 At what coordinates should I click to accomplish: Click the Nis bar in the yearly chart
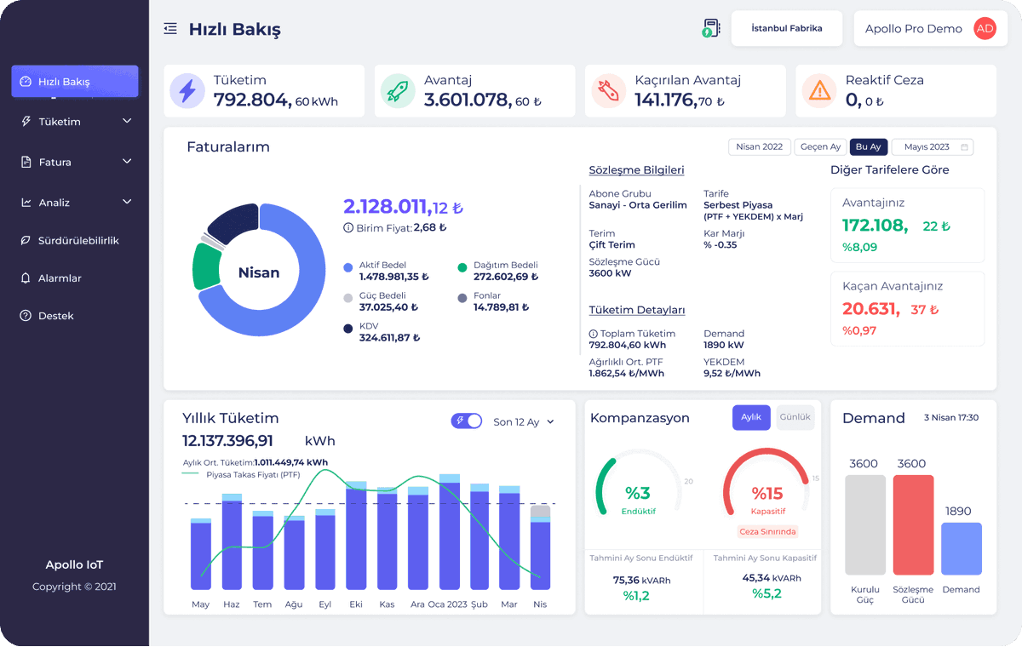tap(541, 547)
